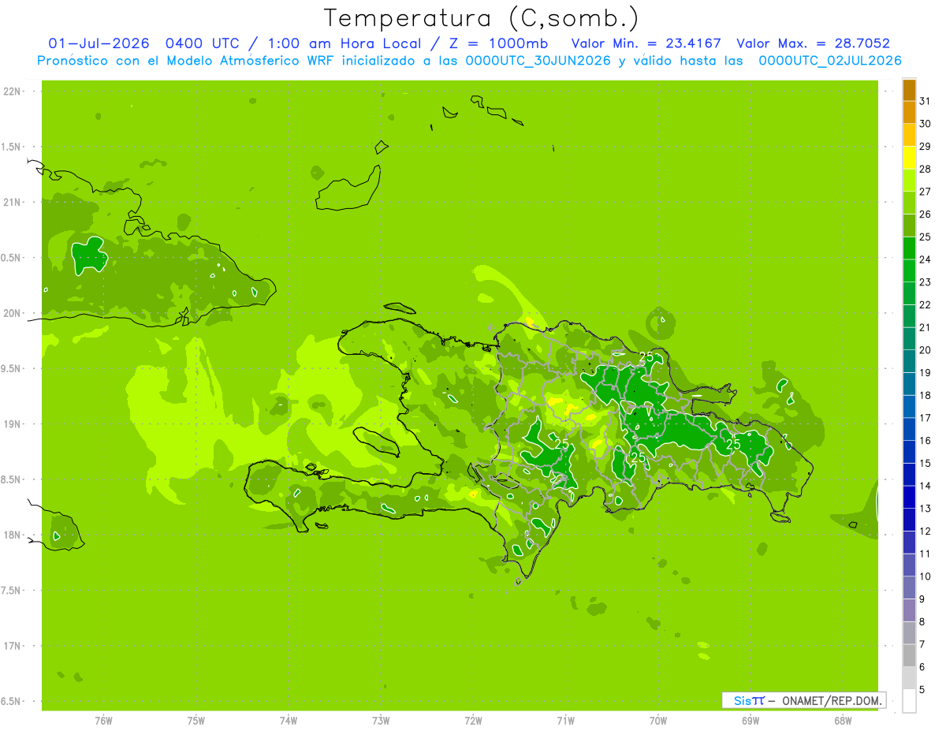This screenshot has height=731, width=946.
Task: Click the light gray swatch between 5 and 6
Action: click(x=909, y=677)
